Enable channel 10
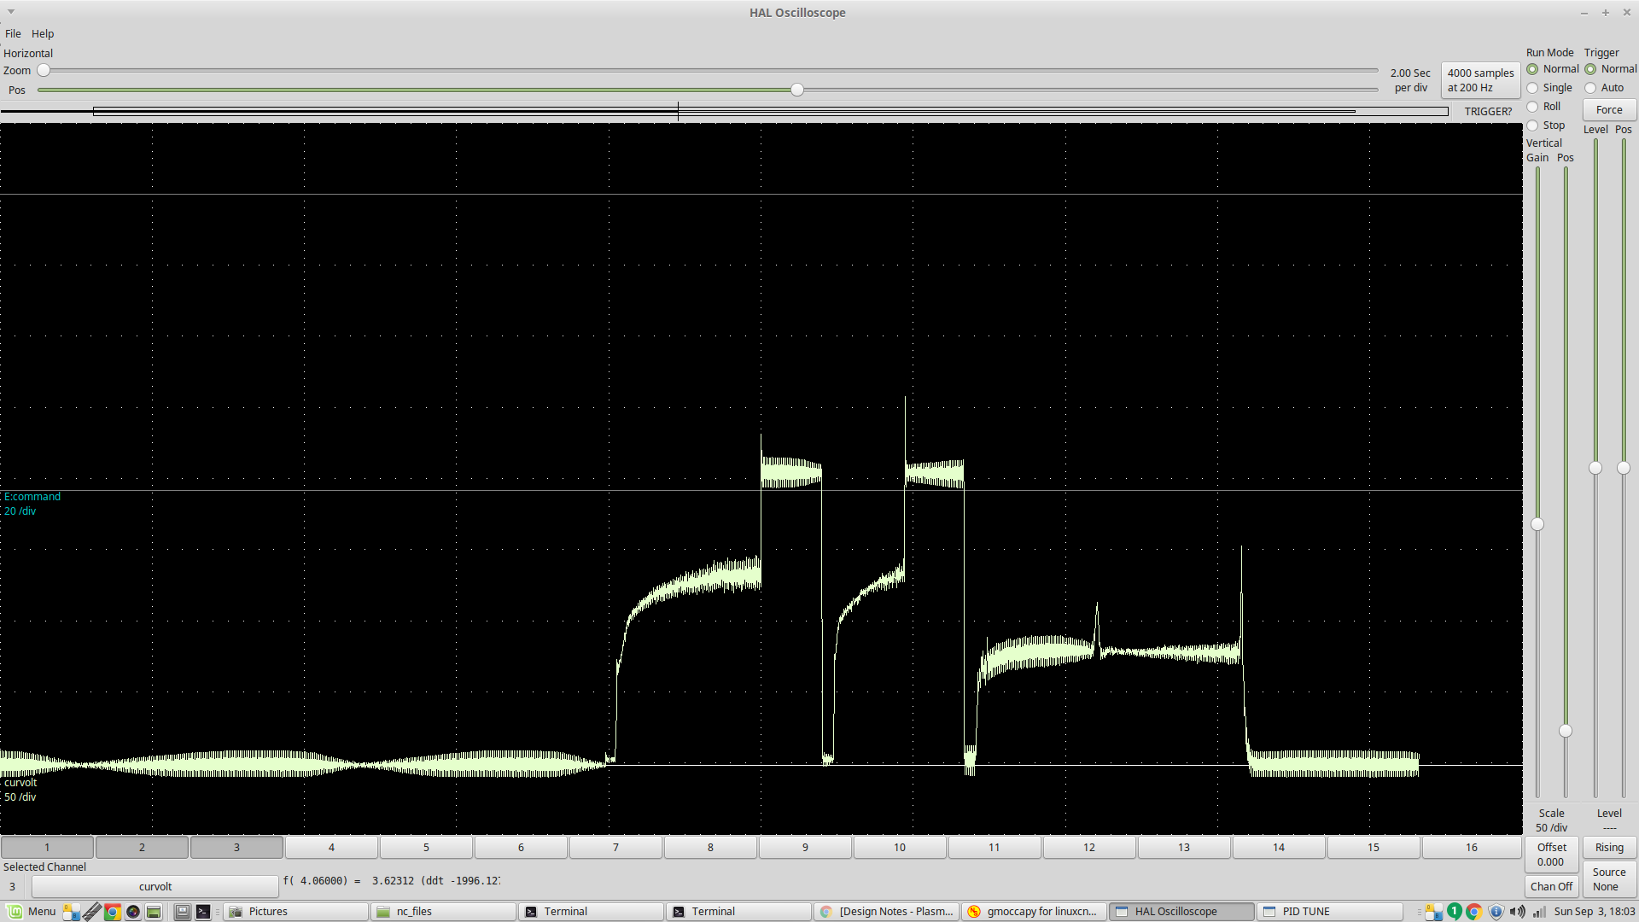Screen dimensions: 1639x922 [900, 847]
